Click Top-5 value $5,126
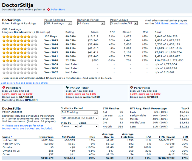192x161 pixels. tap(184, 112)
